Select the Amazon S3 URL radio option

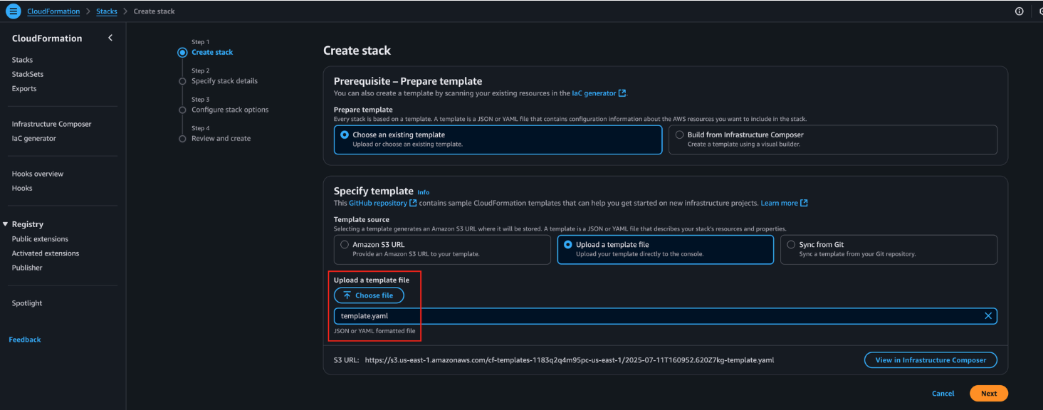coord(345,245)
